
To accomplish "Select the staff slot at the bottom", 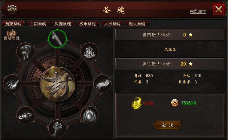I will 57,128.
